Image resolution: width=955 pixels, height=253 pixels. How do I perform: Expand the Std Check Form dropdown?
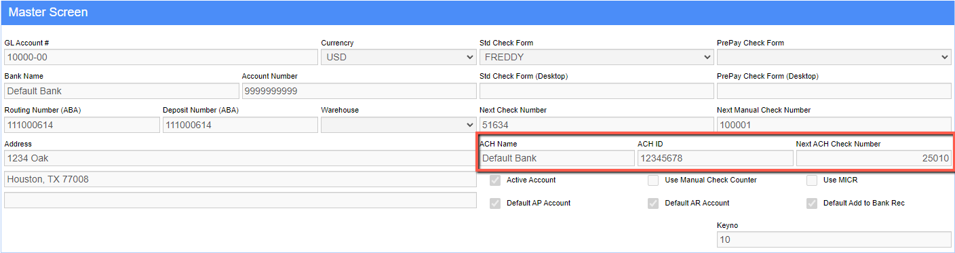pos(596,57)
